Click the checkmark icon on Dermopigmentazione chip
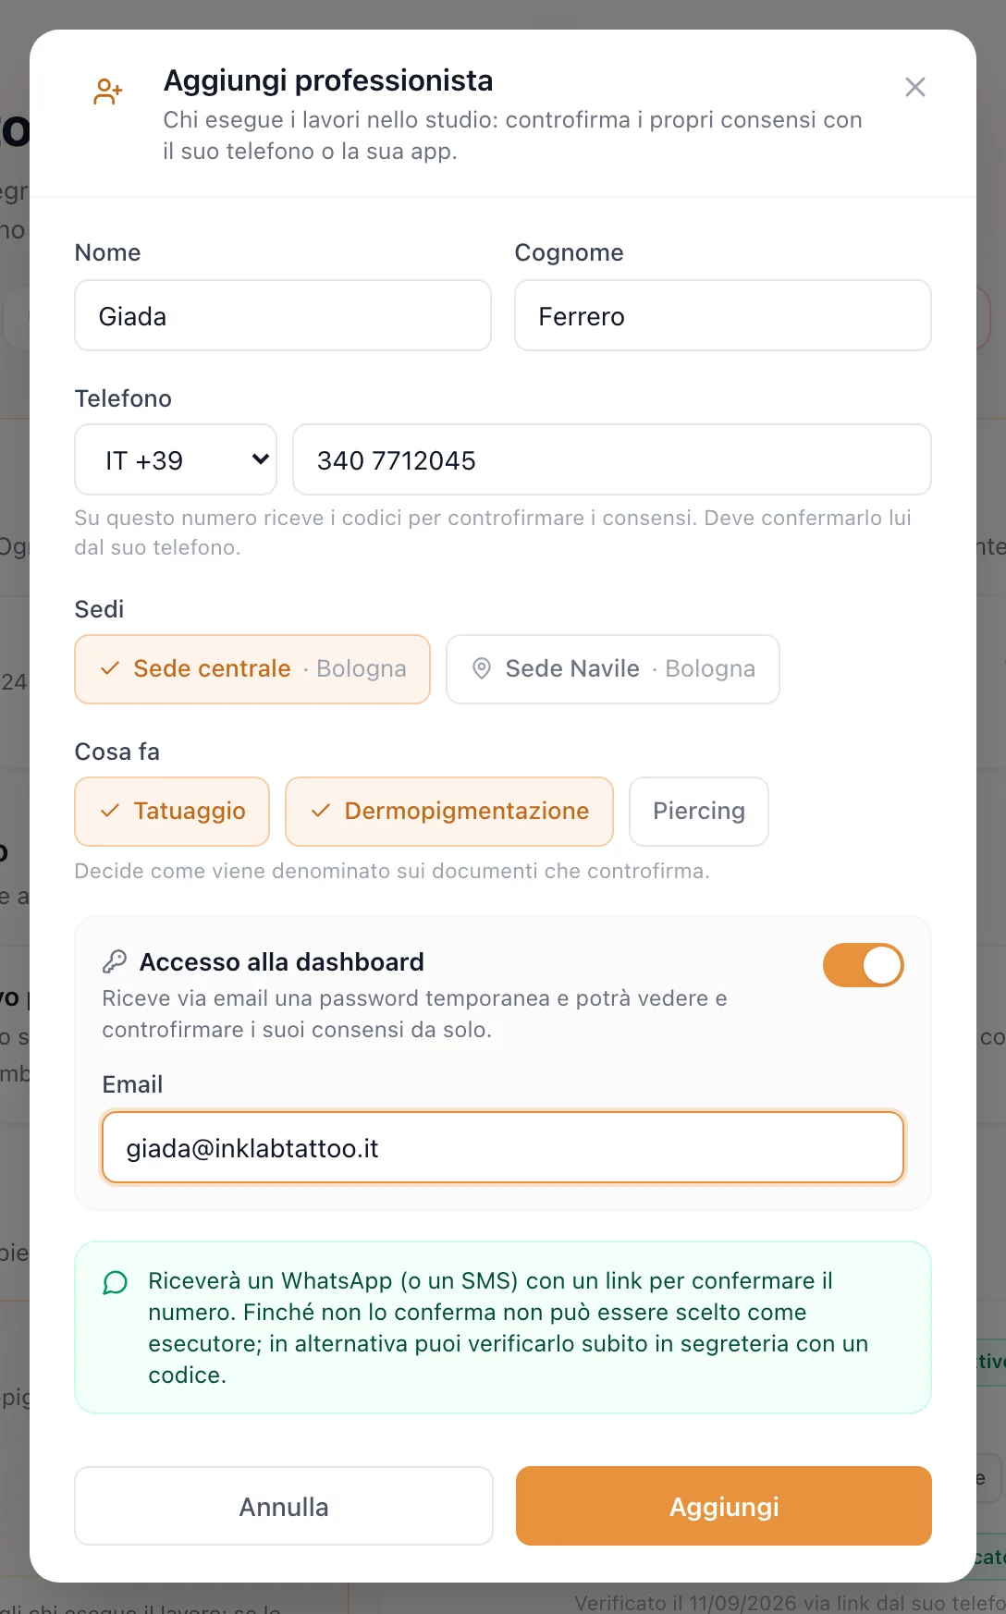 tap(321, 811)
